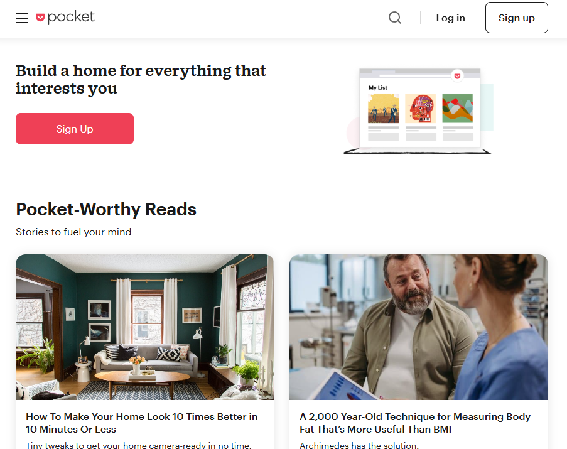This screenshot has width=567, height=449.
Task: Open How To Make Your Home Look article title
Action: [142, 423]
